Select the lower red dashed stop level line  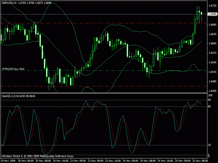coord(104,87)
